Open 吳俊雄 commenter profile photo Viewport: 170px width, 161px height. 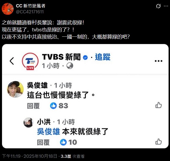[15, 89]
